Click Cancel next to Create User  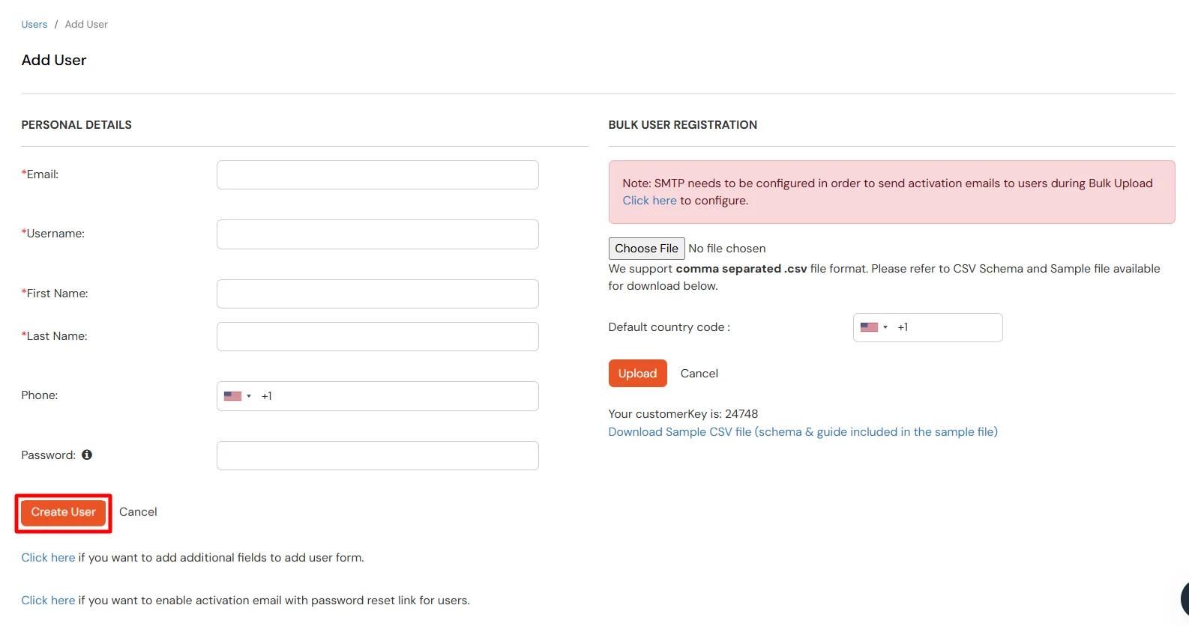point(138,511)
